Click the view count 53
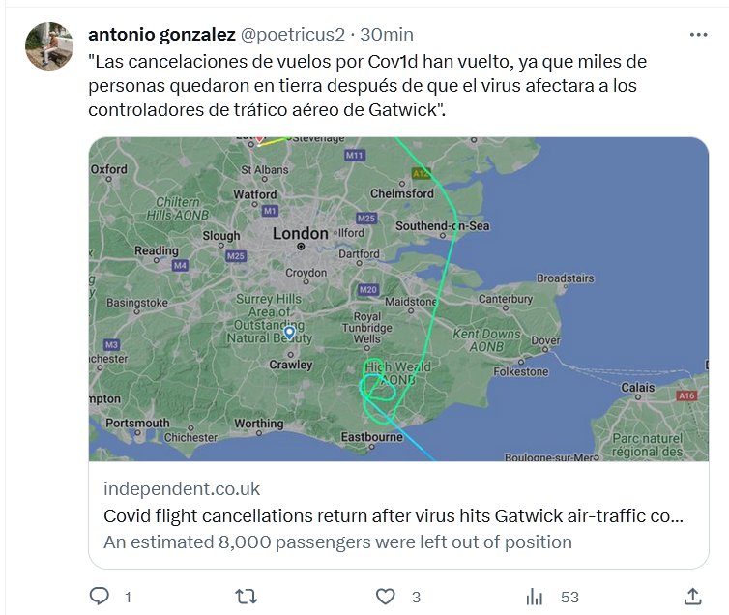The height and width of the screenshot is (615, 729). (x=569, y=597)
